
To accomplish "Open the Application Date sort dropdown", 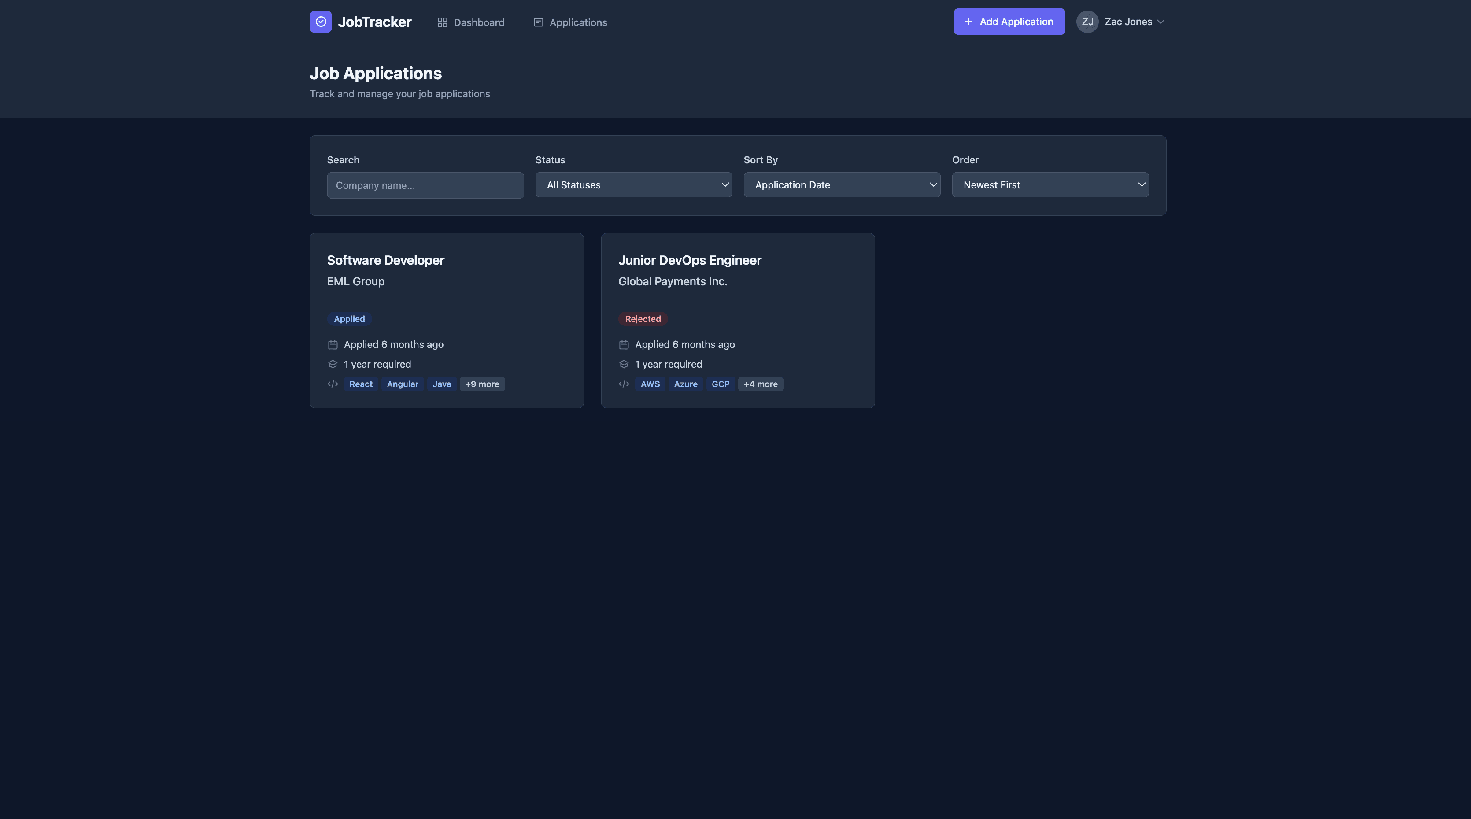I will tap(842, 185).
